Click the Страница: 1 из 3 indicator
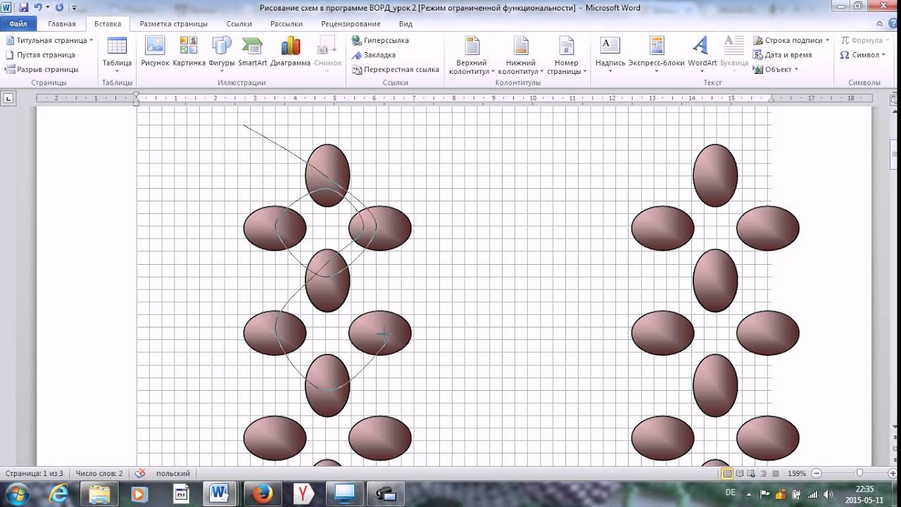Image resolution: width=901 pixels, height=507 pixels. click(34, 474)
